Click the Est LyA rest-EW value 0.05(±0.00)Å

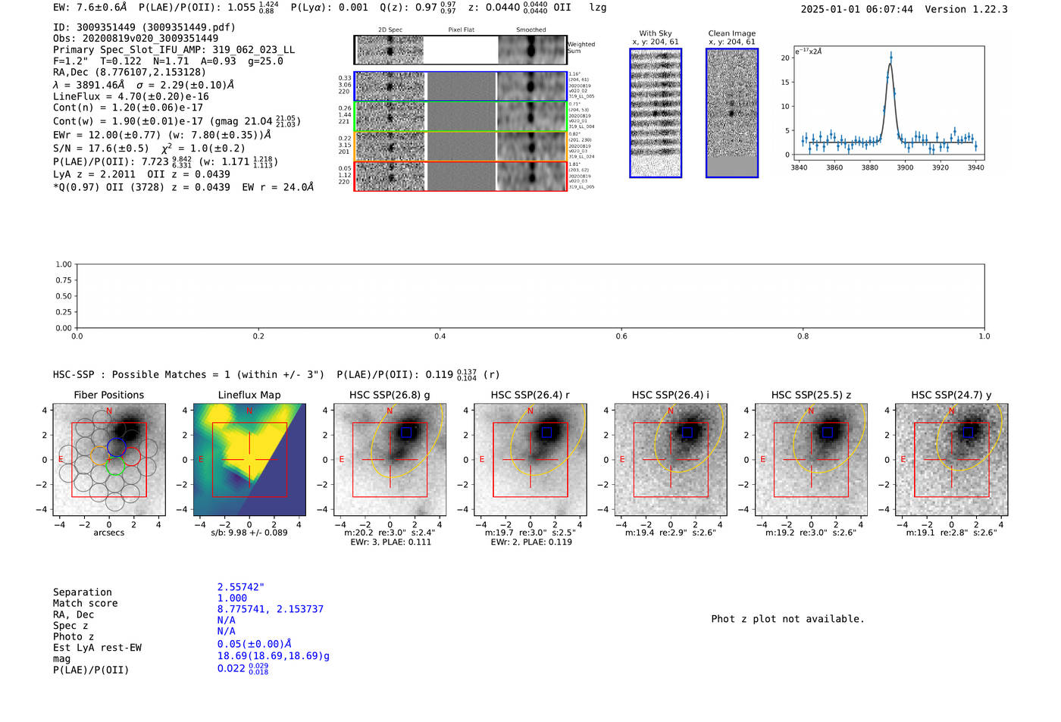(255, 644)
